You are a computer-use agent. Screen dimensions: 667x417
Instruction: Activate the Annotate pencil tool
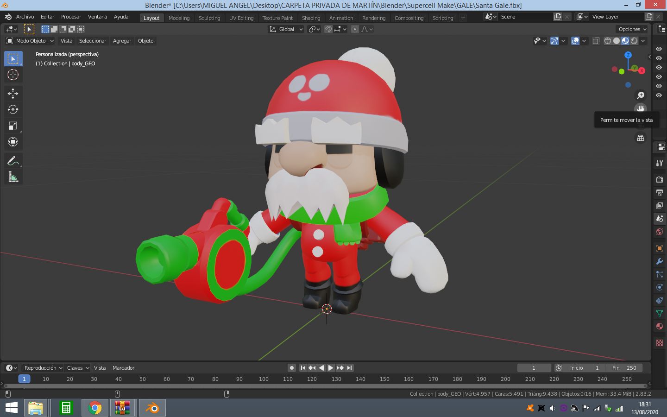pyautogui.click(x=13, y=161)
